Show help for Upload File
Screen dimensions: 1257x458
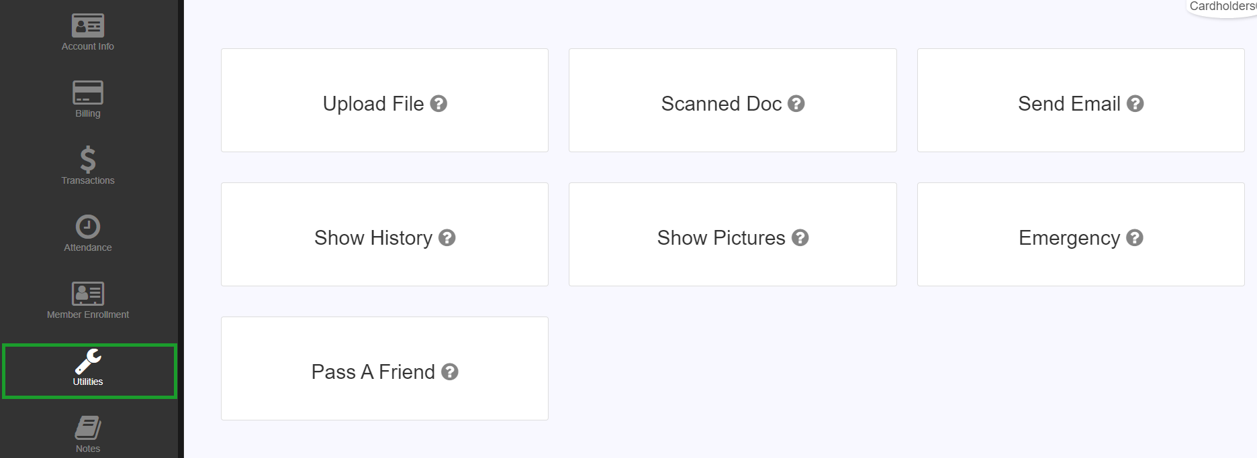click(438, 104)
